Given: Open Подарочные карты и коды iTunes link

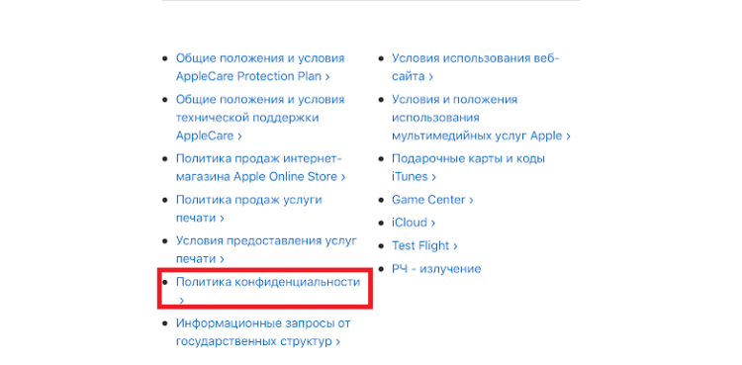Looking at the screenshot, I should pos(469,167).
